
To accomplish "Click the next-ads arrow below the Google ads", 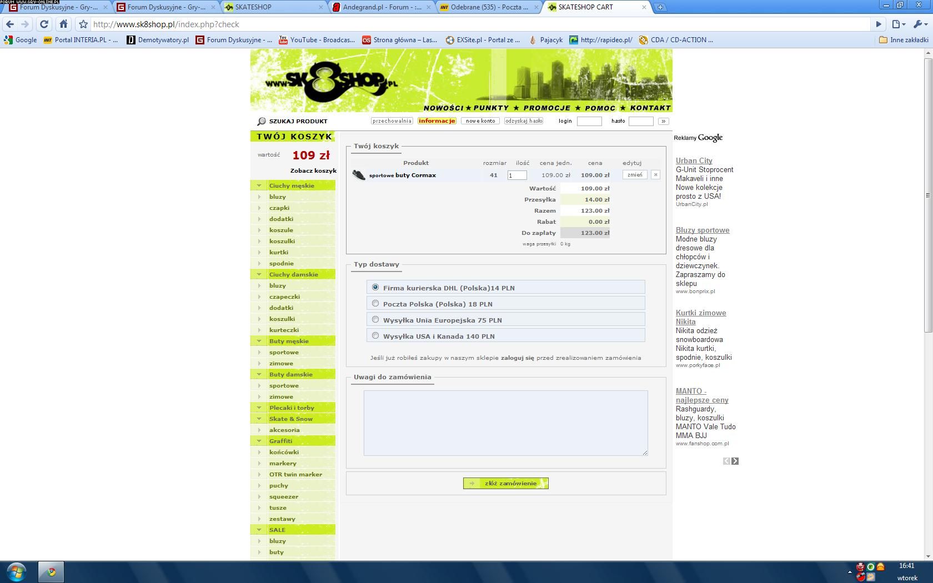I will pos(735,461).
